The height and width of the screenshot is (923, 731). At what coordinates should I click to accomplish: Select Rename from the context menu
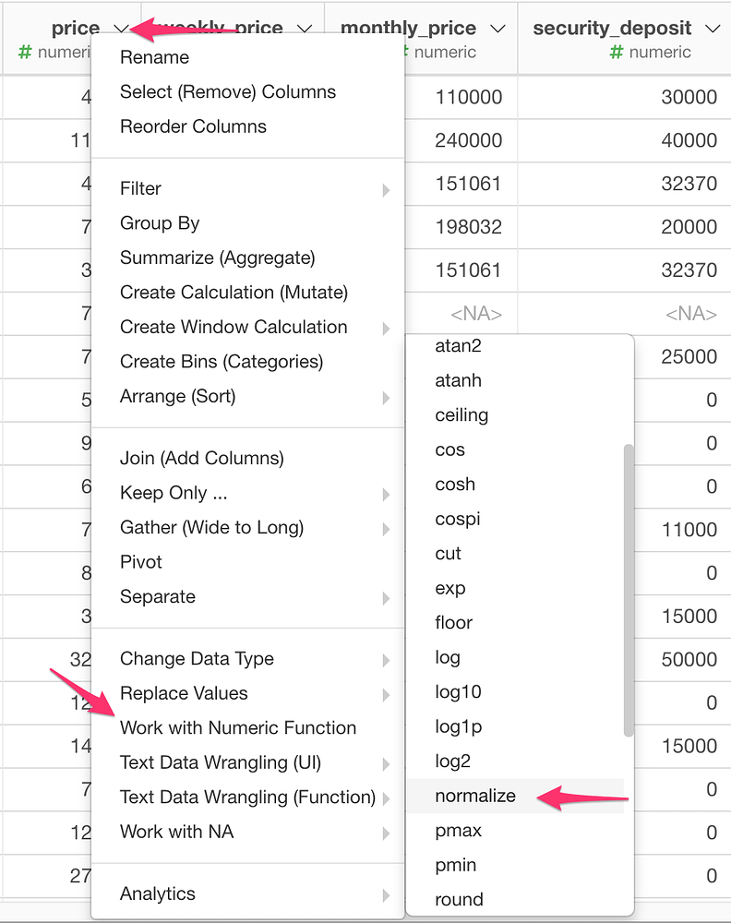[x=154, y=57]
